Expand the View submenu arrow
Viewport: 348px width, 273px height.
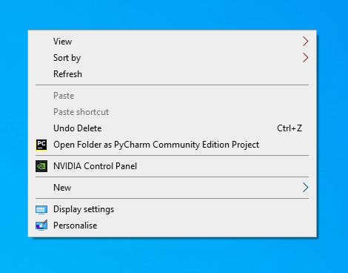(x=306, y=42)
